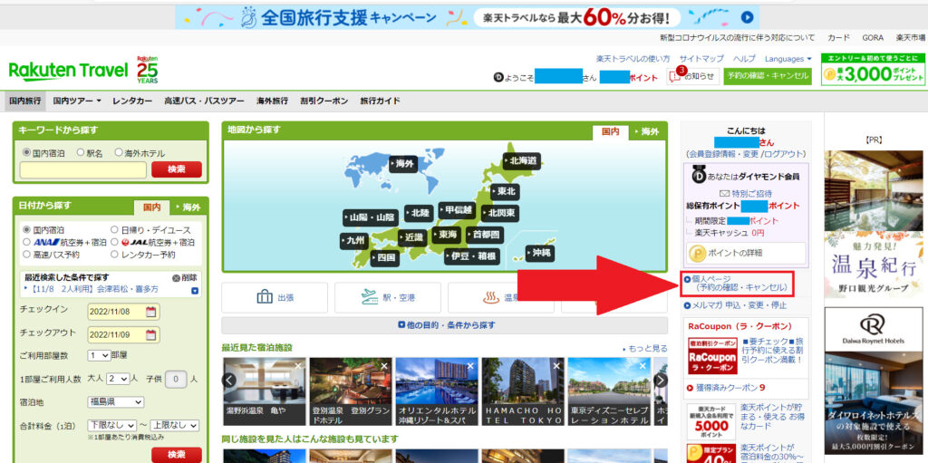Click the Rakuten Travel logo
The image size is (928, 463).
(69, 71)
